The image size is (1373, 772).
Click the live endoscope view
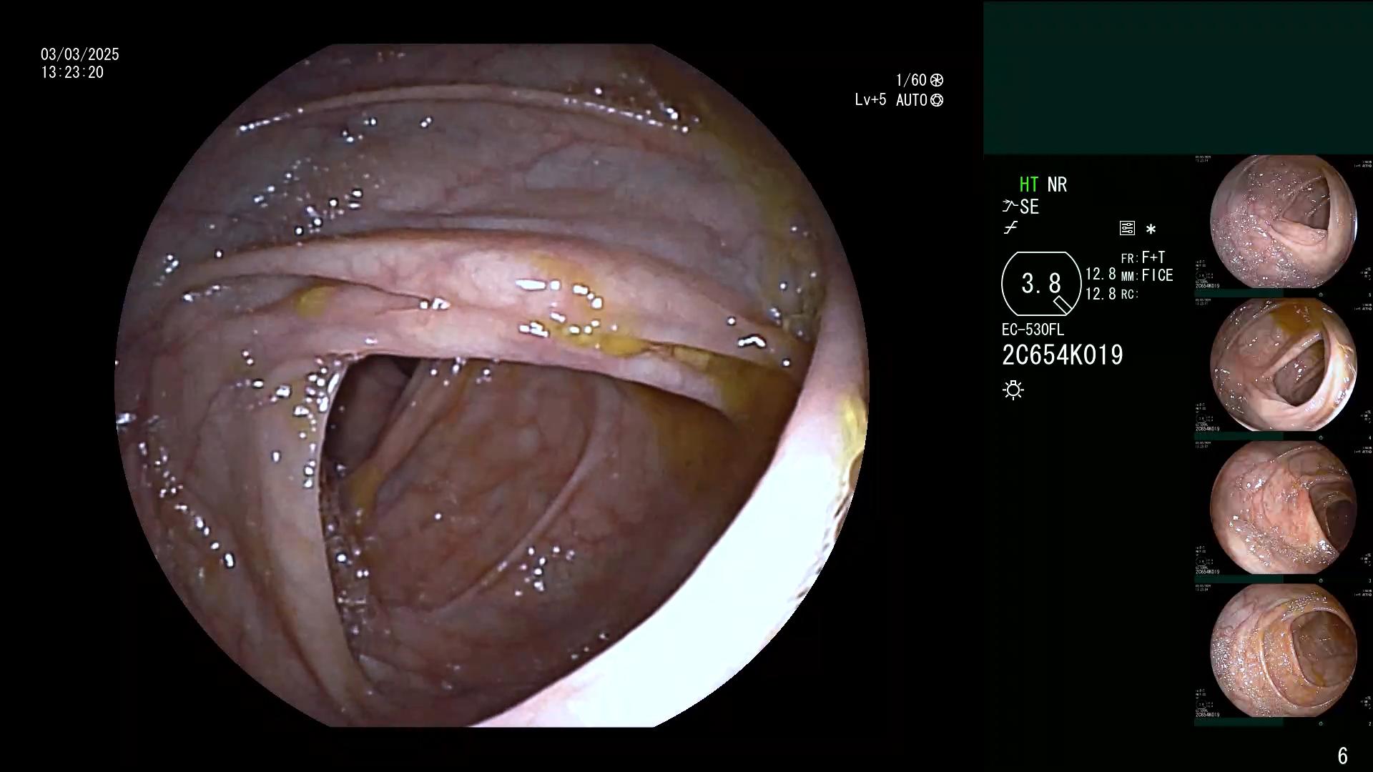point(492,385)
